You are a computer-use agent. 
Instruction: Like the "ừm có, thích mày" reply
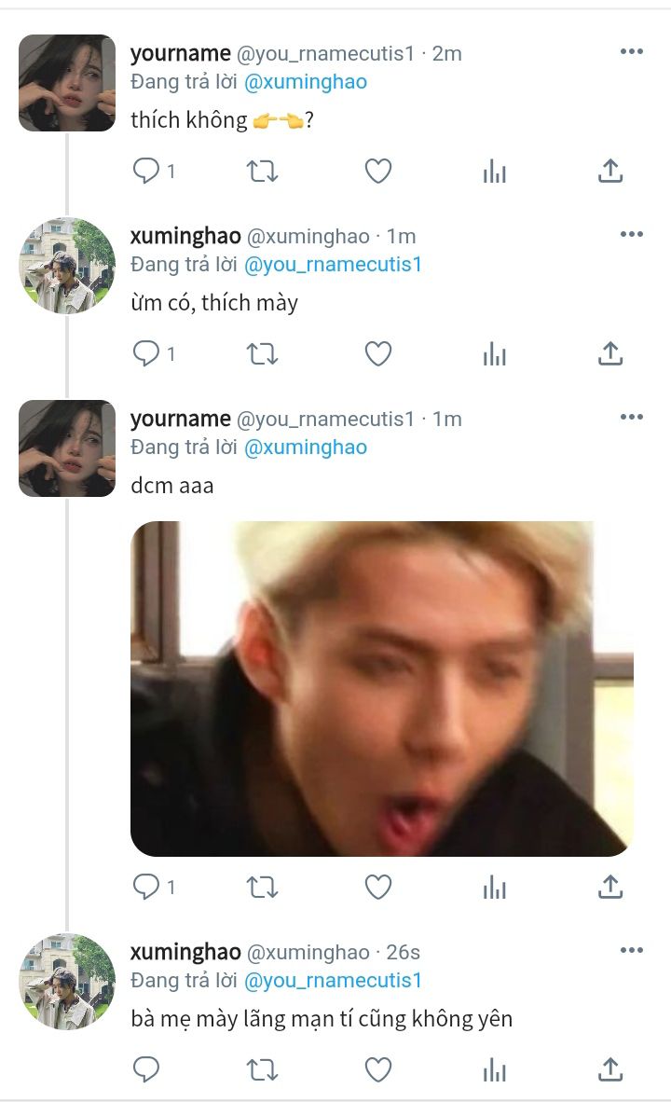tap(378, 353)
